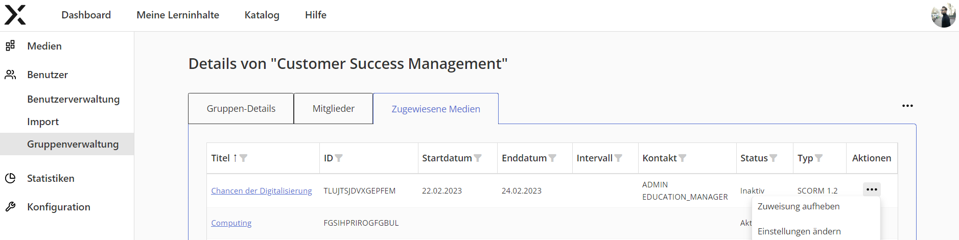959x240 pixels.
Task: Open the group options three-dot menu
Action: pyautogui.click(x=907, y=106)
